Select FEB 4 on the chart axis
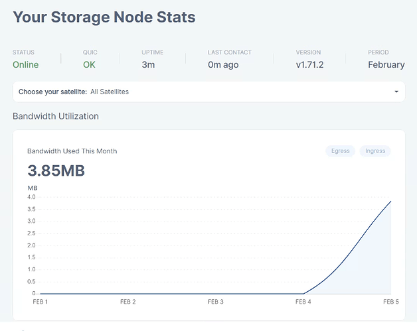 pyautogui.click(x=303, y=302)
